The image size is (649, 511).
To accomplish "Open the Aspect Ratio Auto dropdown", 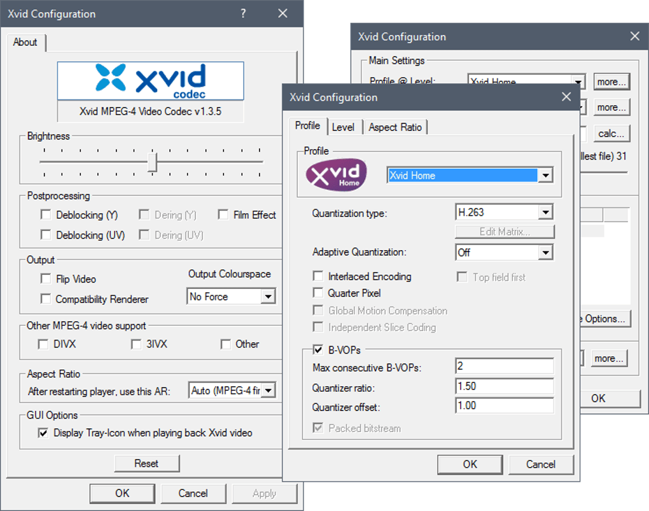I will (x=269, y=391).
